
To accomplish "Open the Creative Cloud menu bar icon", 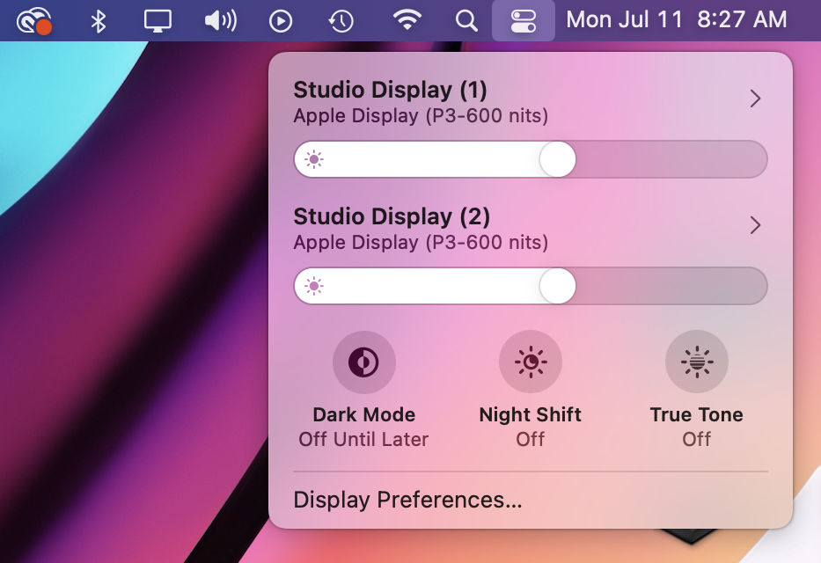I will point(34,21).
